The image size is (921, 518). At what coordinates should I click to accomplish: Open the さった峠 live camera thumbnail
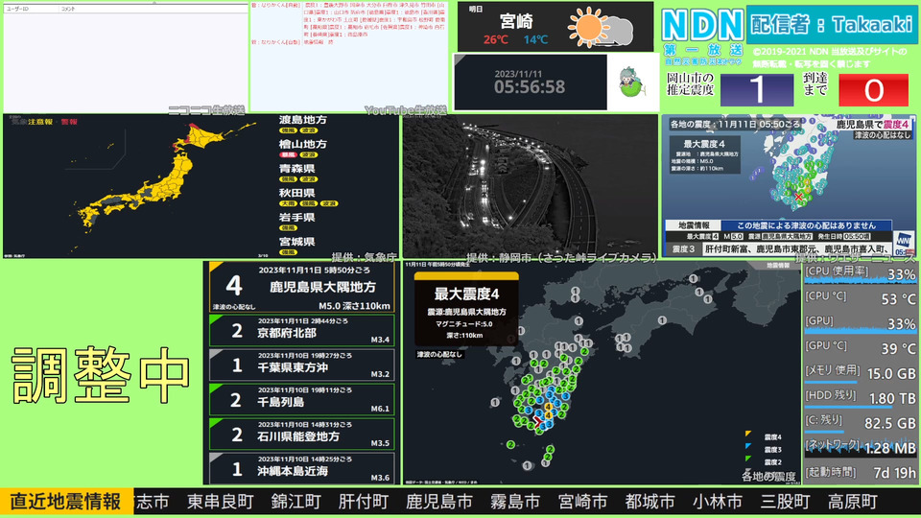coord(531,186)
